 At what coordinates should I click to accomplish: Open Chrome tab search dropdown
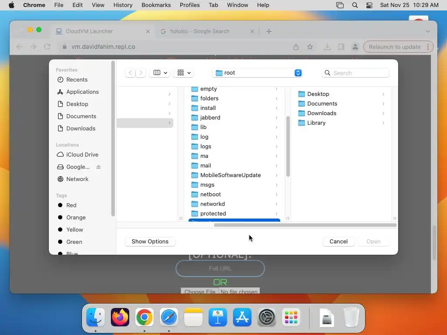coord(428,31)
